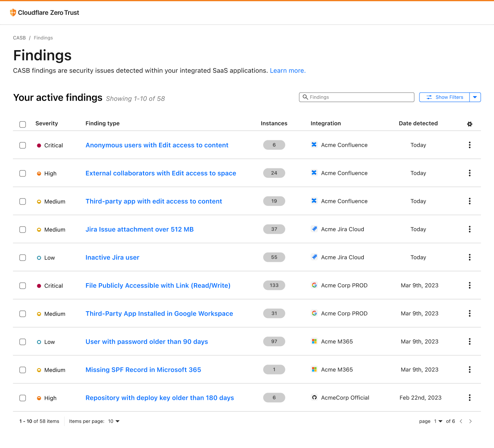
Task: Open File Publicly Accessible with Link (Read/Write)
Action: 158,286
